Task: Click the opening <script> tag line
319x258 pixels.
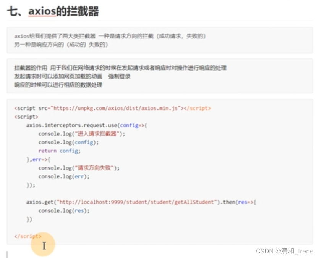Action: [x=26, y=117]
